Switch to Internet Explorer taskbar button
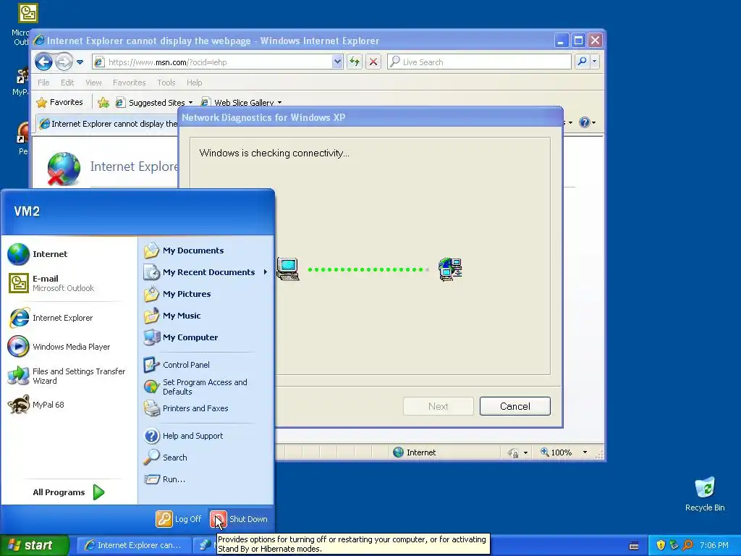Screen dimensions: 741x556 tap(134, 545)
